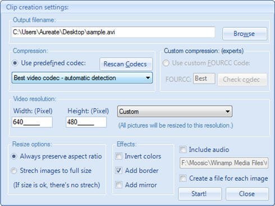Click the Close button
This screenshot has width=275, height=206.
tap(247, 194)
